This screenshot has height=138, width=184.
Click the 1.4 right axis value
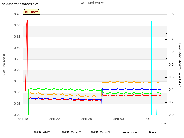171,27
